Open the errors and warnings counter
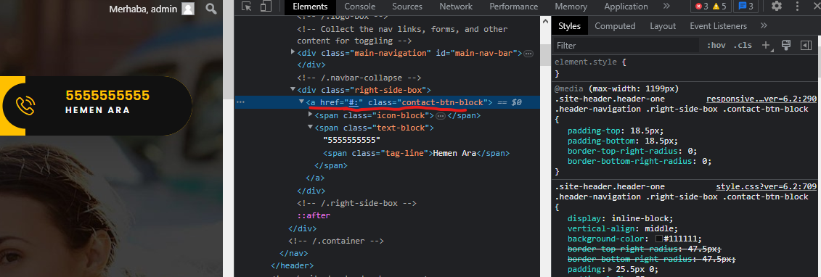Viewport: 821px width, 277px height. click(x=711, y=7)
